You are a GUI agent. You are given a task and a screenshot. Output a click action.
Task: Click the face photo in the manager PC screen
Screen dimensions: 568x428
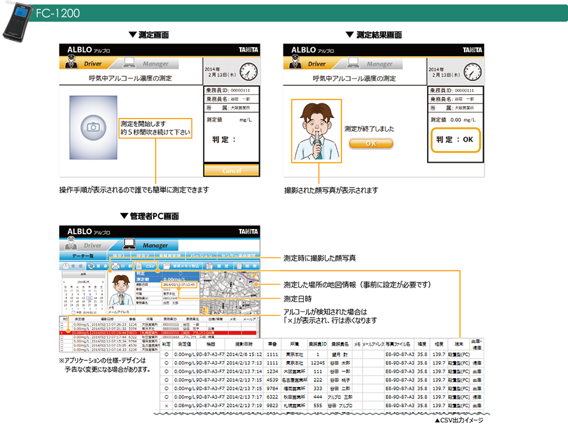(x=121, y=290)
